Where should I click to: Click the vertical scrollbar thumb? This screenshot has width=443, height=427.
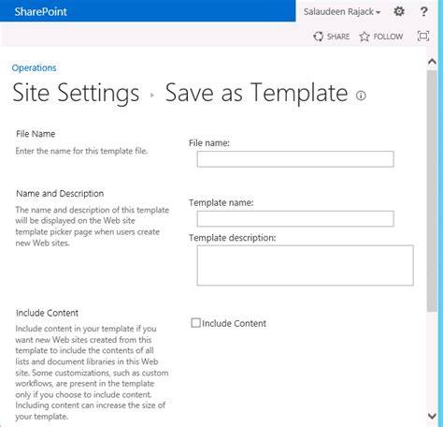click(x=432, y=191)
